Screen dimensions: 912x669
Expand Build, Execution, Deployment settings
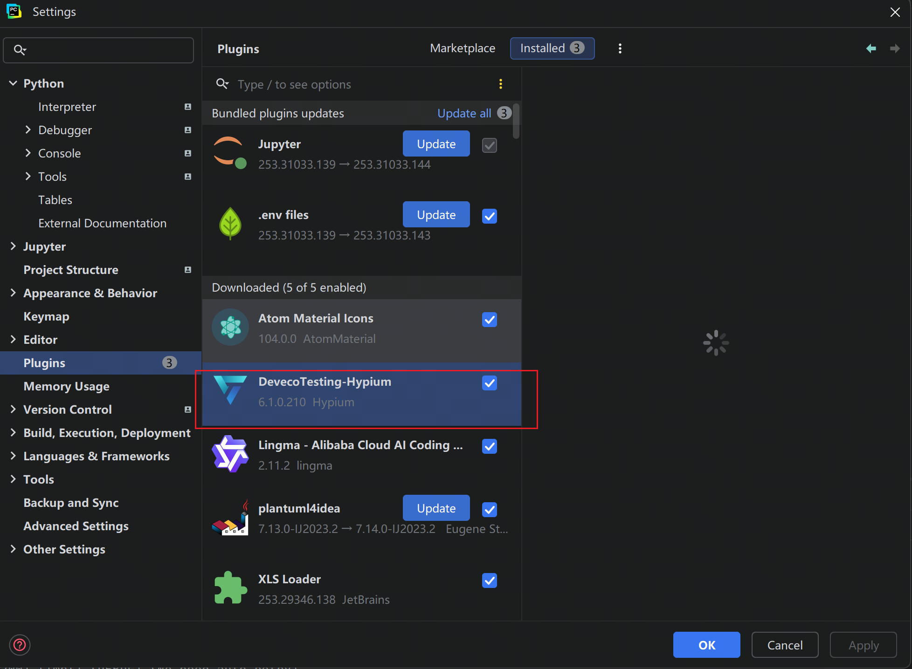pyautogui.click(x=13, y=433)
